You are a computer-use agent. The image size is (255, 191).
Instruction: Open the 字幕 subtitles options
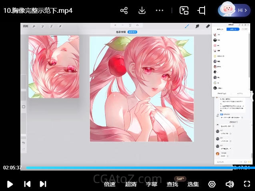point(151,184)
